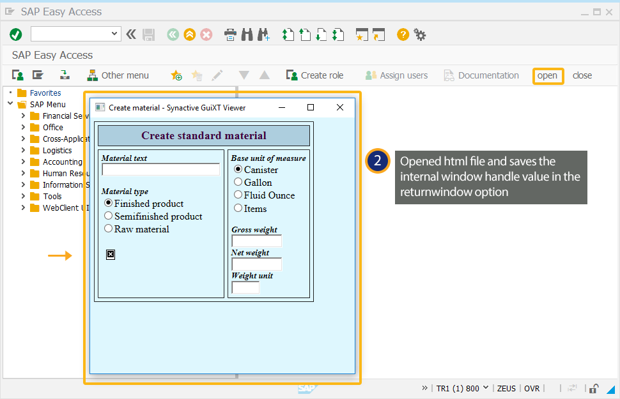The image size is (620, 399).
Task: Click the Previous Page icon
Action: [304, 34]
